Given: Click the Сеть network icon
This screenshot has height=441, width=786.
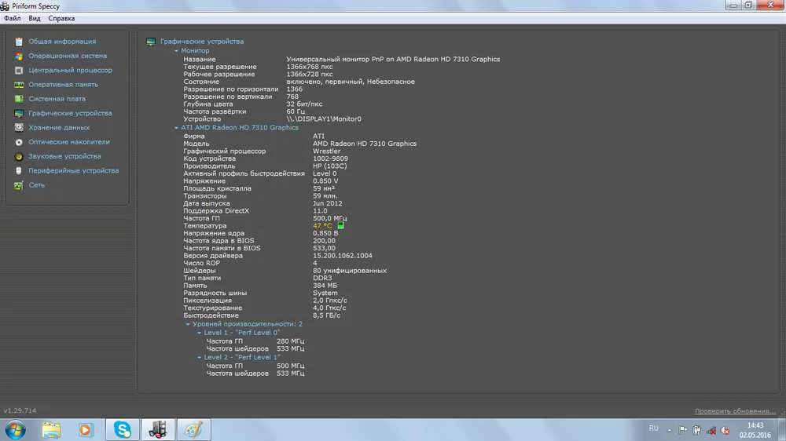Looking at the screenshot, I should click(19, 185).
